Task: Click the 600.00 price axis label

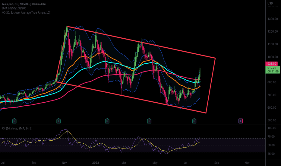Action: [272, 108]
